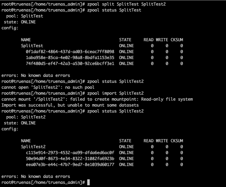226x187 pixels.
Task: Click device ID 74f480d5-ef47-42a3-a530-92ce6bcff3e1
Action: [x=70, y=64]
